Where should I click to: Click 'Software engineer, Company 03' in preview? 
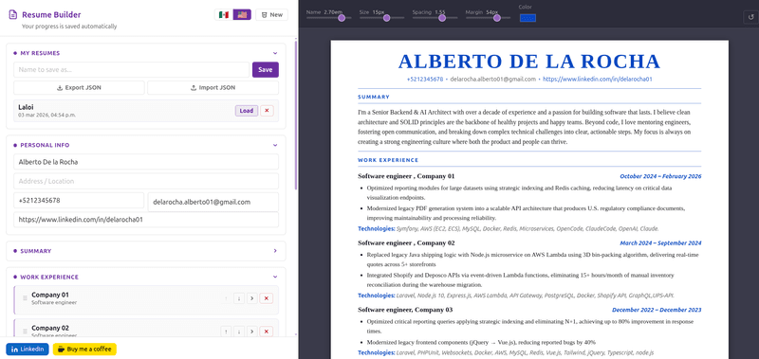tap(405, 310)
